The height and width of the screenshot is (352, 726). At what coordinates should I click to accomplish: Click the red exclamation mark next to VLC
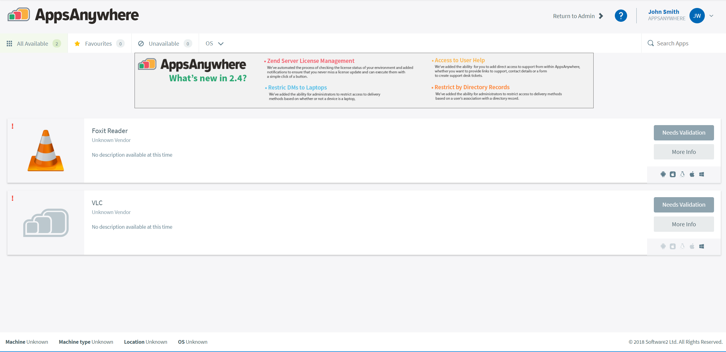click(13, 198)
